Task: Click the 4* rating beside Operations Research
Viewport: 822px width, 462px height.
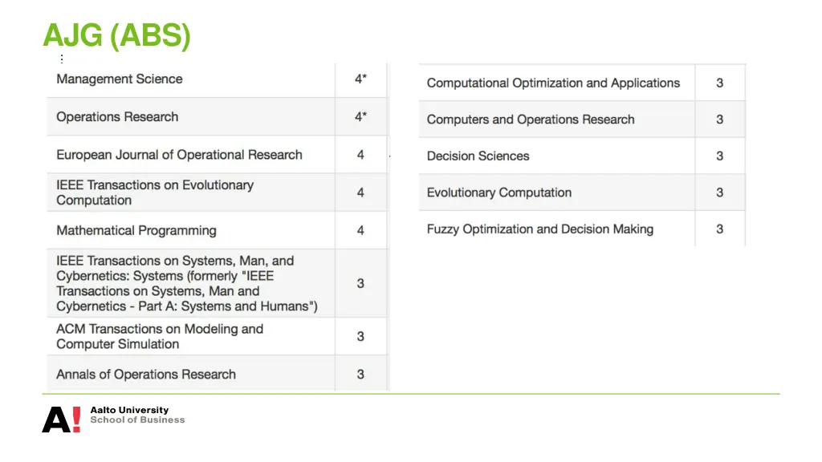Action: point(361,117)
